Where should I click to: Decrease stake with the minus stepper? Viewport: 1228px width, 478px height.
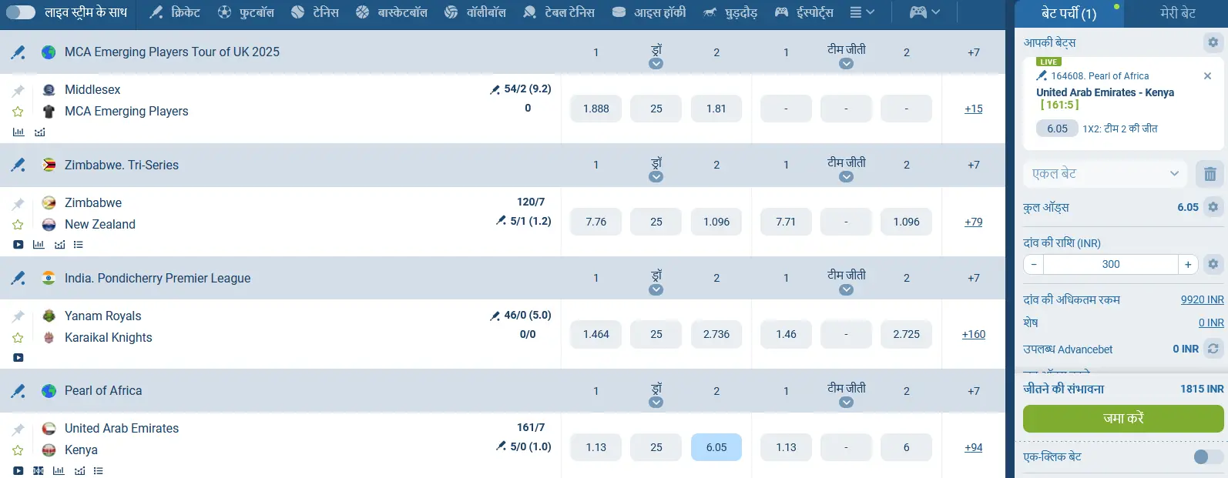[x=1032, y=264]
